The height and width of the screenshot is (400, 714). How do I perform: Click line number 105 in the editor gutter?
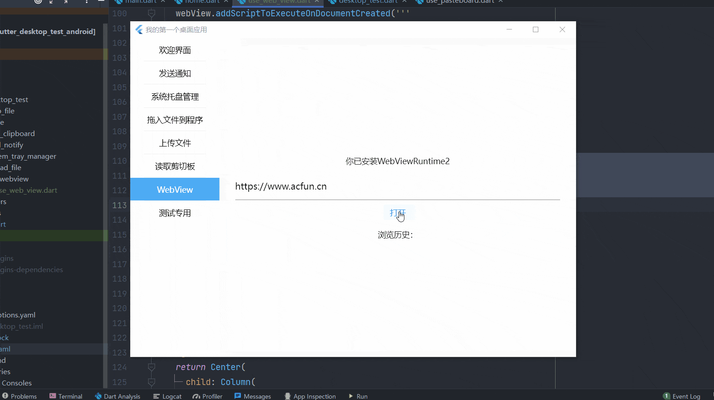click(x=119, y=87)
